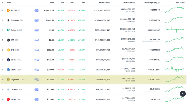This screenshot has width=187, height=104.
Task: Click the Last 7 Days column header
Action: [x=180, y=3]
